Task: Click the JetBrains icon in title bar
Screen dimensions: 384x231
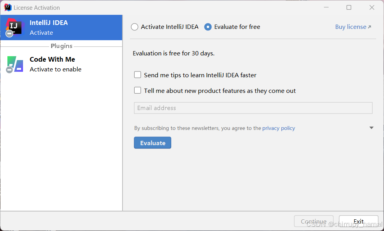Action: click(7, 7)
